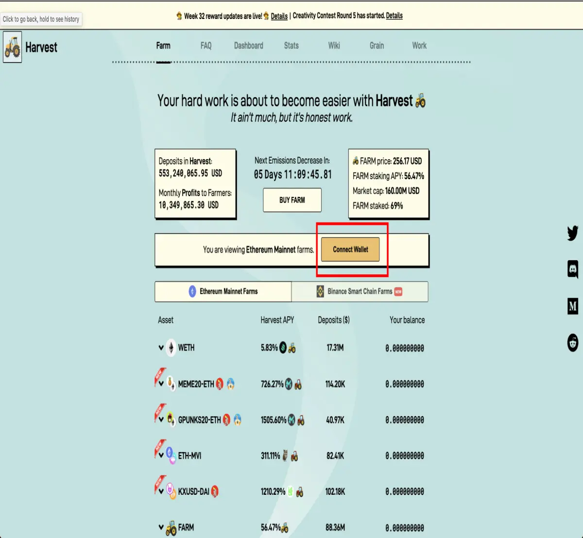583x538 pixels.
Task: Open Details link for Week 32 rewards
Action: [279, 16]
